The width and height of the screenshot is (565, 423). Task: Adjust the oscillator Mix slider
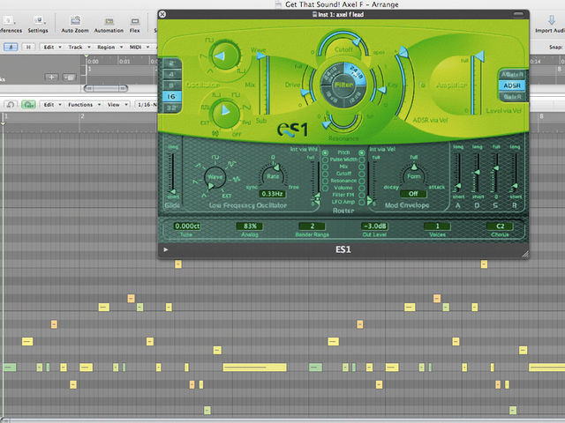coord(263,85)
